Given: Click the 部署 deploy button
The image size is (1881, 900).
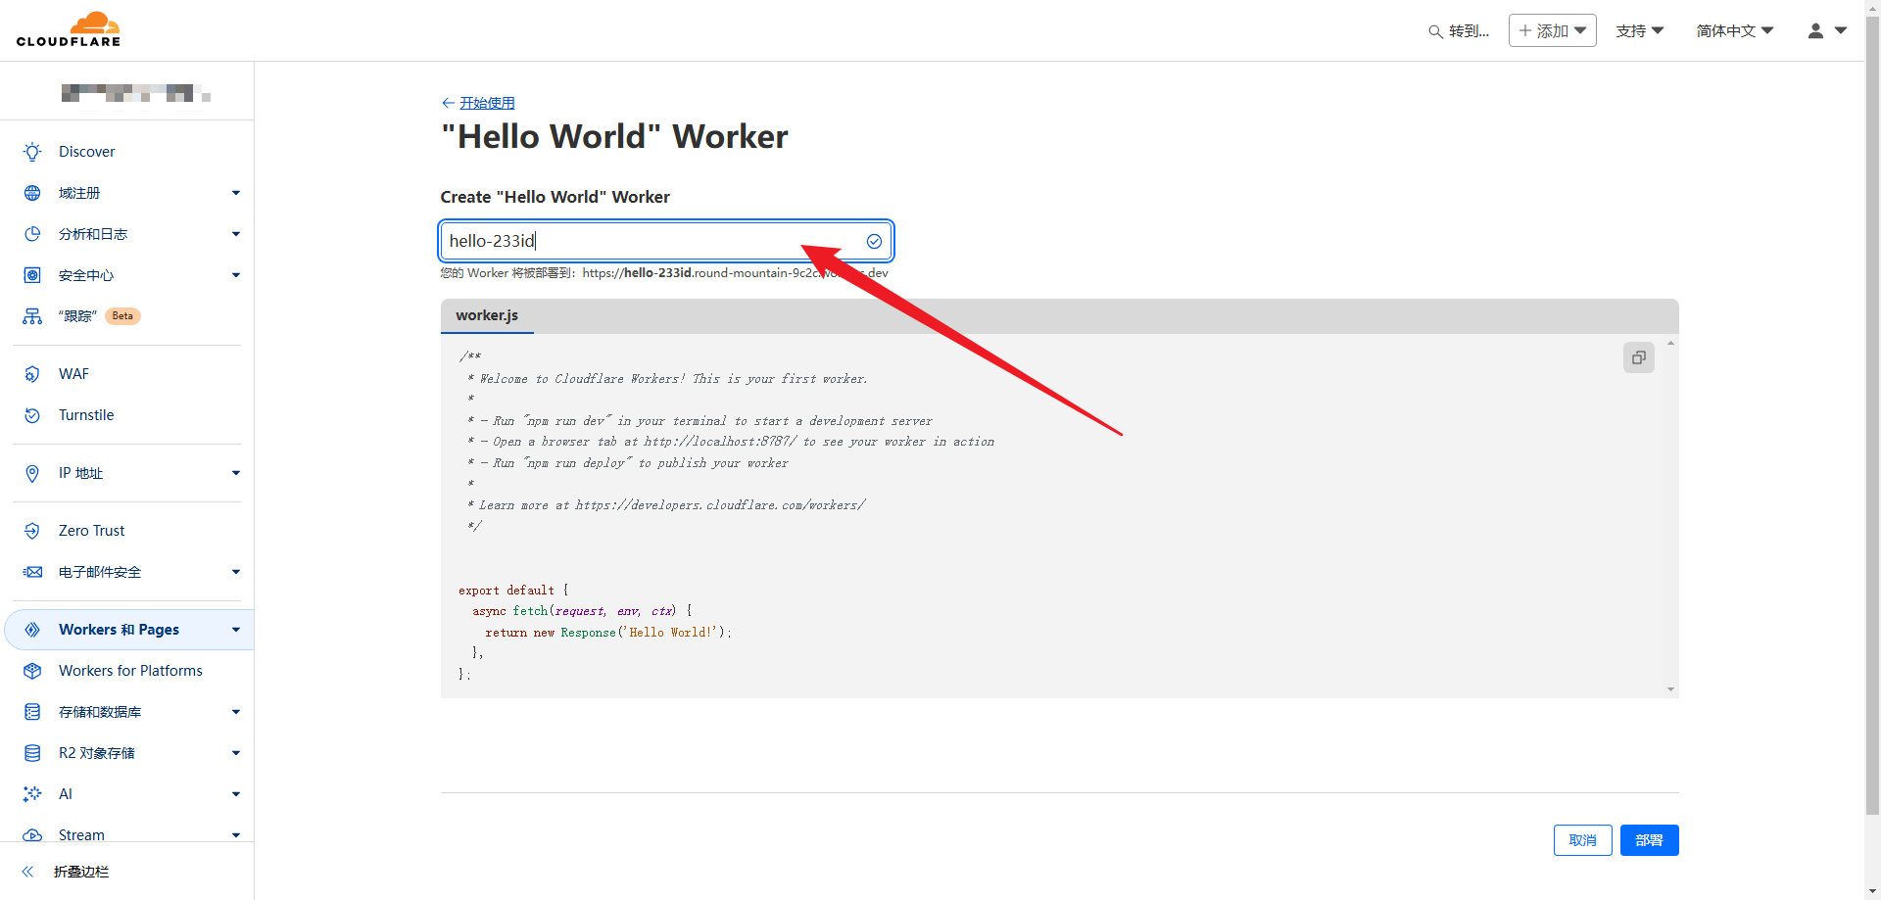Looking at the screenshot, I should point(1649,840).
